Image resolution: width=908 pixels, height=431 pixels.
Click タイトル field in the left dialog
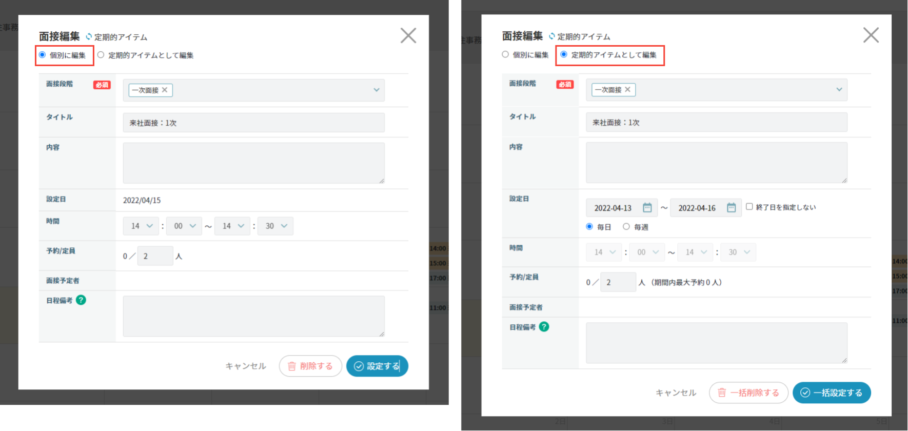point(253,123)
